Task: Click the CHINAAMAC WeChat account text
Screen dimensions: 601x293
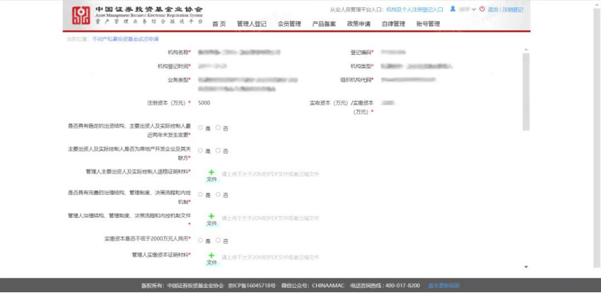Action: 328,286
